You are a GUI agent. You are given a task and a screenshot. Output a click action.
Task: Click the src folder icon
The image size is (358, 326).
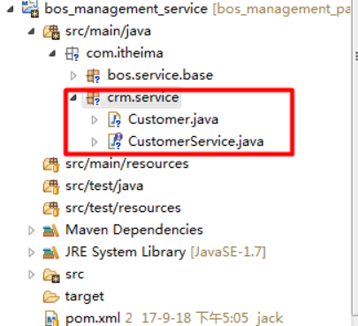[51, 276]
